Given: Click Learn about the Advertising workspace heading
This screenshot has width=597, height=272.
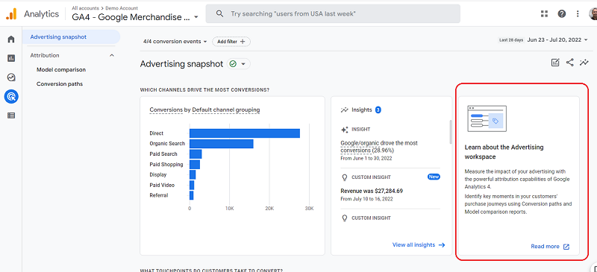Looking at the screenshot, I should [x=504, y=152].
